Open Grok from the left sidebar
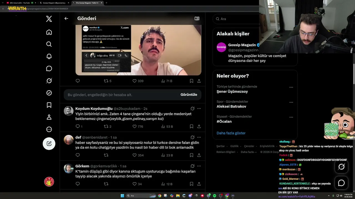The width and height of the screenshot is (355, 199). pyautogui.click(x=49, y=81)
